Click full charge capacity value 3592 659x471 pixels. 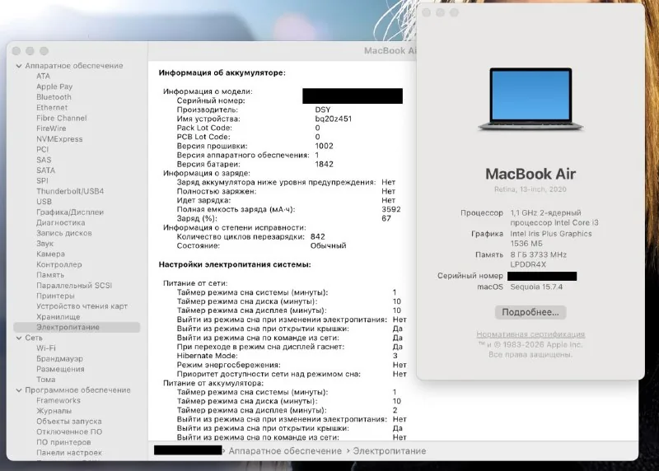(x=391, y=210)
